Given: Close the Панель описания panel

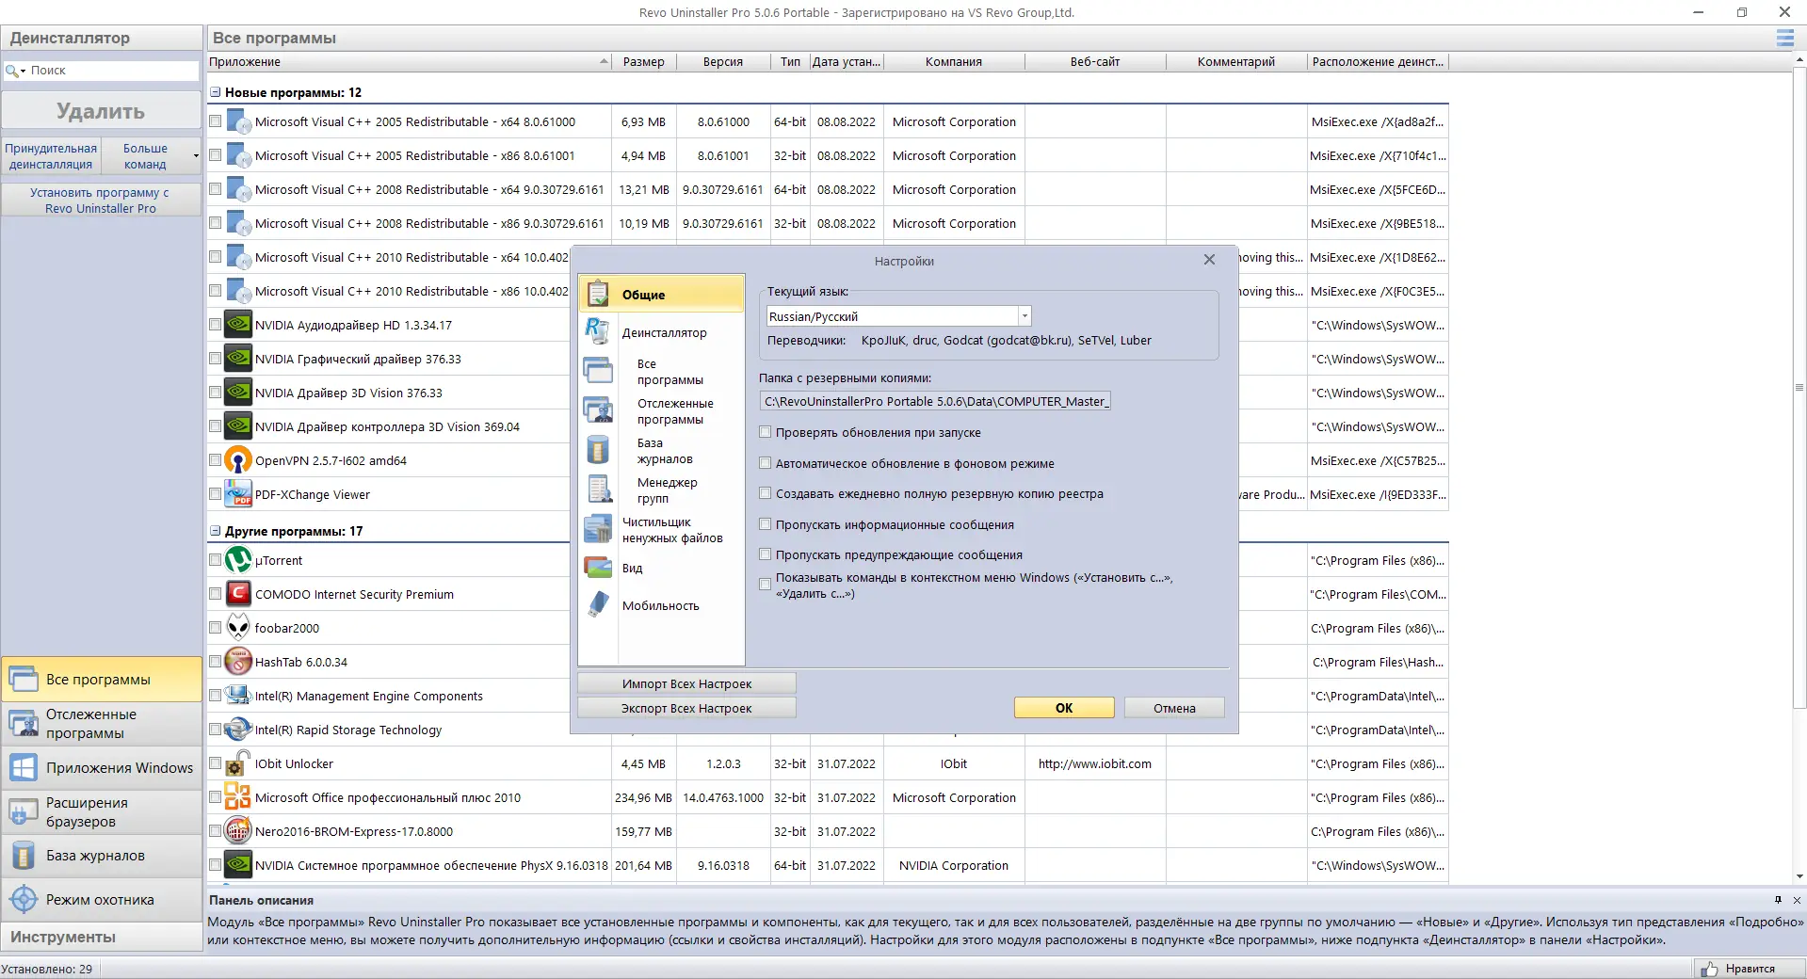Looking at the screenshot, I should point(1797,900).
